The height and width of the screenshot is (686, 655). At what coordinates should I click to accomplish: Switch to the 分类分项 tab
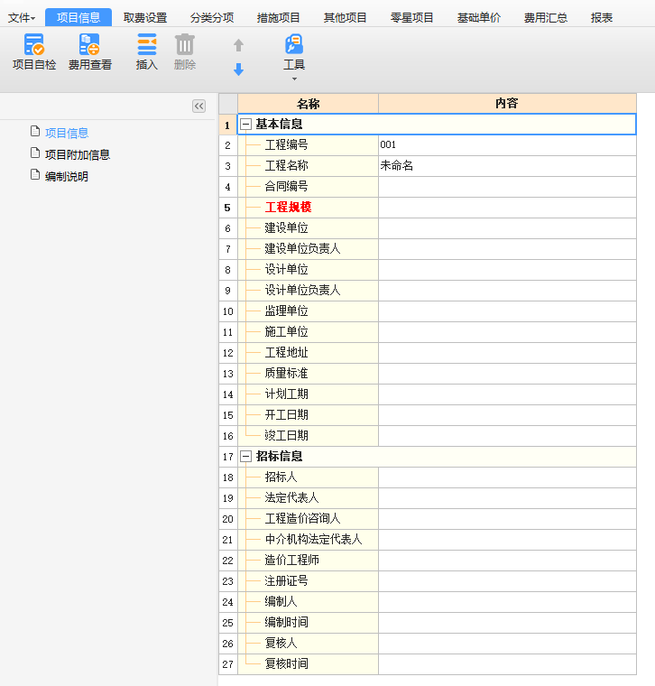(x=212, y=17)
